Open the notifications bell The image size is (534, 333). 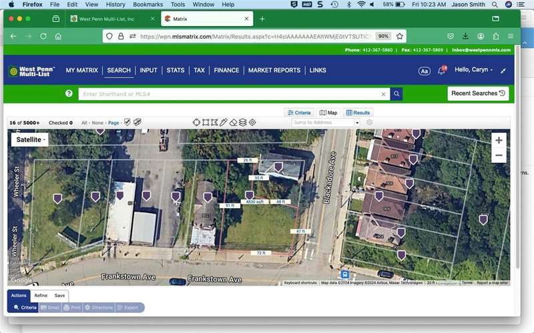pyautogui.click(x=441, y=71)
